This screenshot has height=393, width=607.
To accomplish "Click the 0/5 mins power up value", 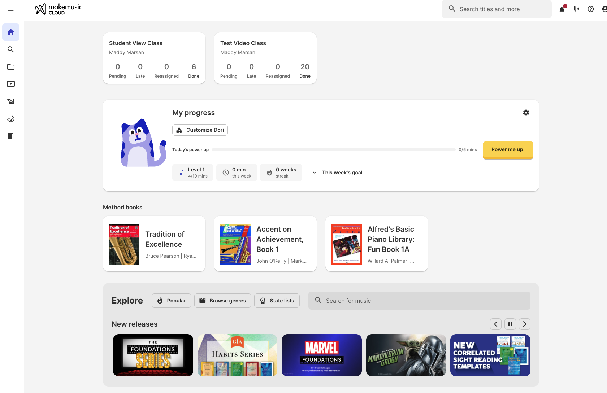I will (468, 150).
